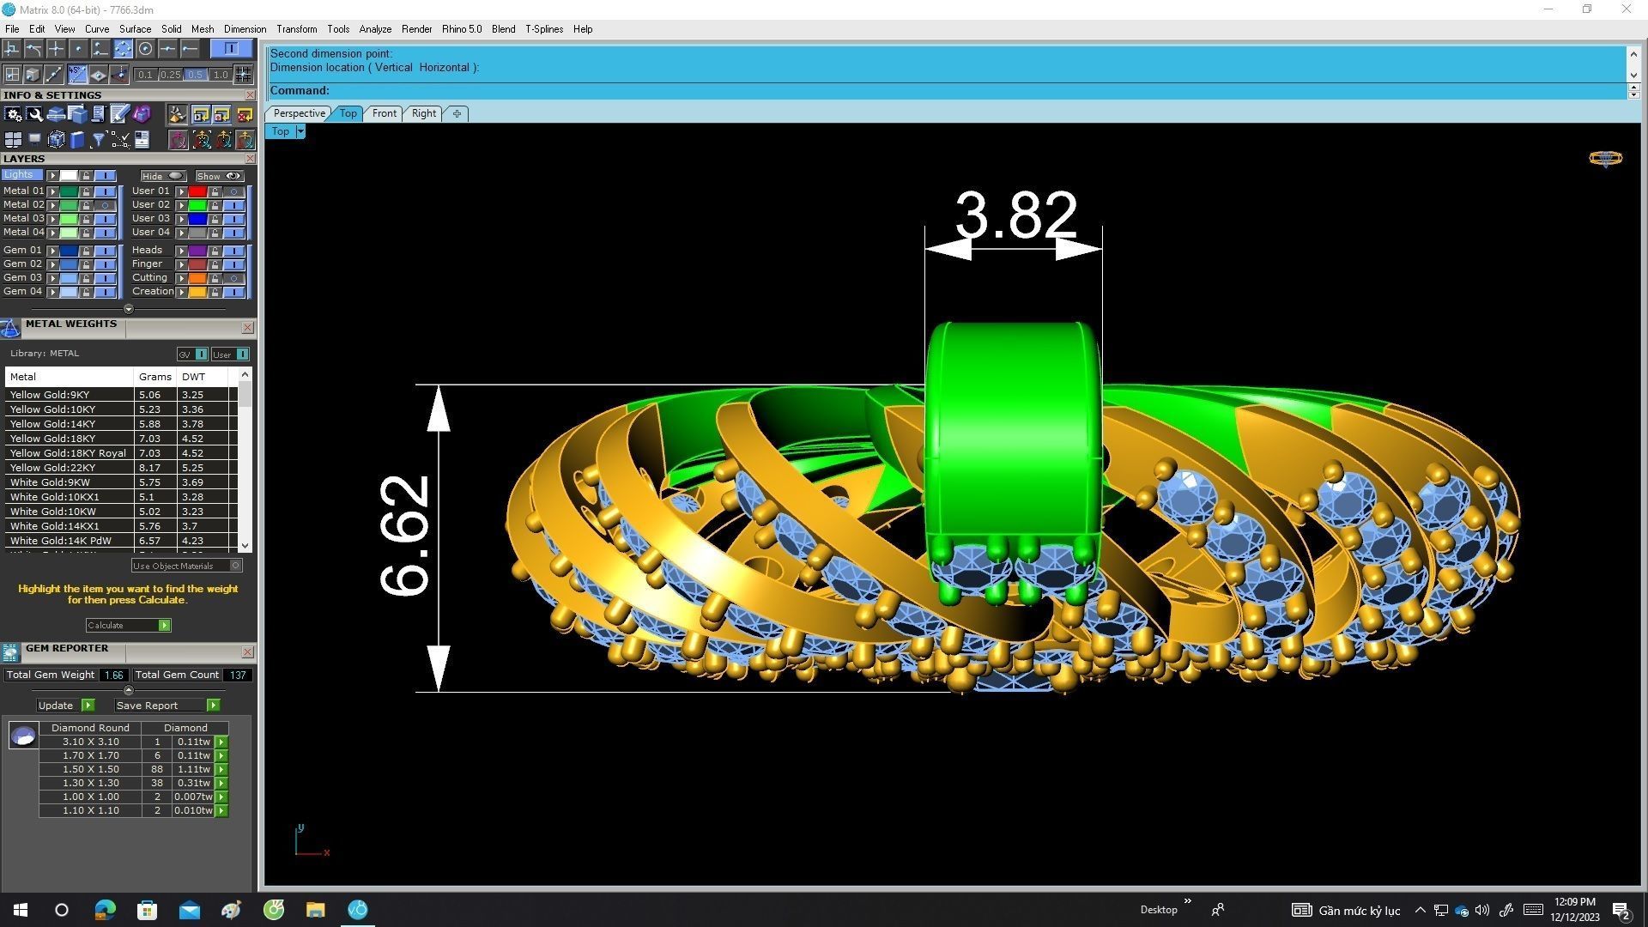Click the blue book icon

tap(77, 140)
